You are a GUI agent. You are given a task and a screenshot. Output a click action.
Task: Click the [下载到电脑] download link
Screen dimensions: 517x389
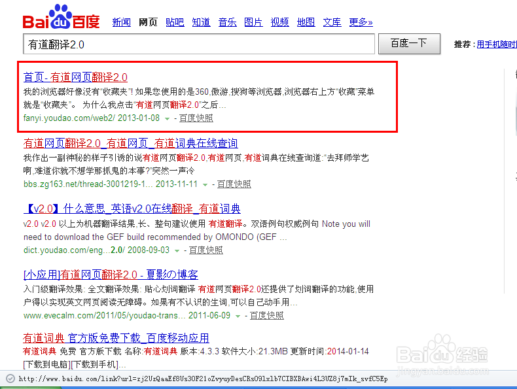tap(46, 365)
